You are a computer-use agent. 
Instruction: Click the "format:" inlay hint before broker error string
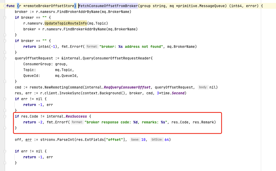93,47
